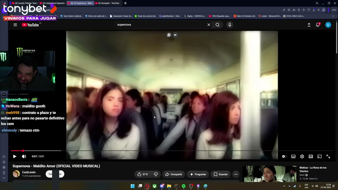Viewport: 338px width, 190px height.
Task: Open the Opera sidebar three-dot menu
Action: 4,178
